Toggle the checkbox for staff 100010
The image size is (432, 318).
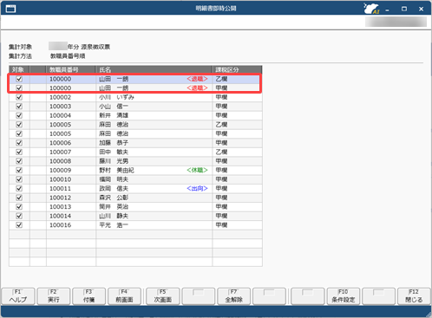(19, 179)
